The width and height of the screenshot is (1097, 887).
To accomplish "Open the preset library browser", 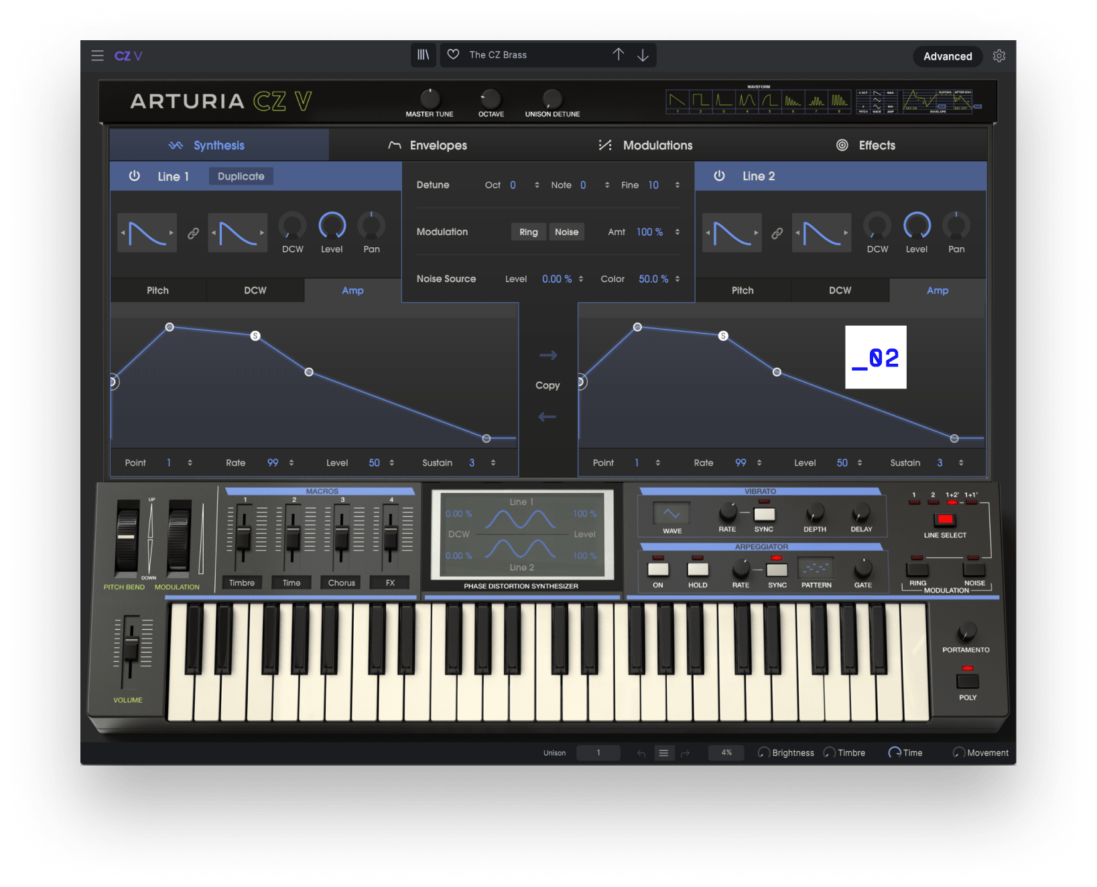I will pyautogui.click(x=423, y=55).
